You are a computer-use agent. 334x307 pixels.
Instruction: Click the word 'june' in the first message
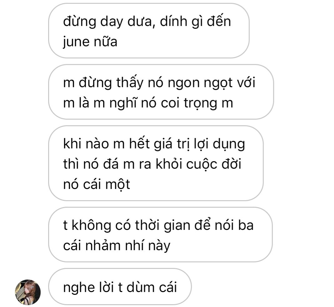click(x=76, y=42)
